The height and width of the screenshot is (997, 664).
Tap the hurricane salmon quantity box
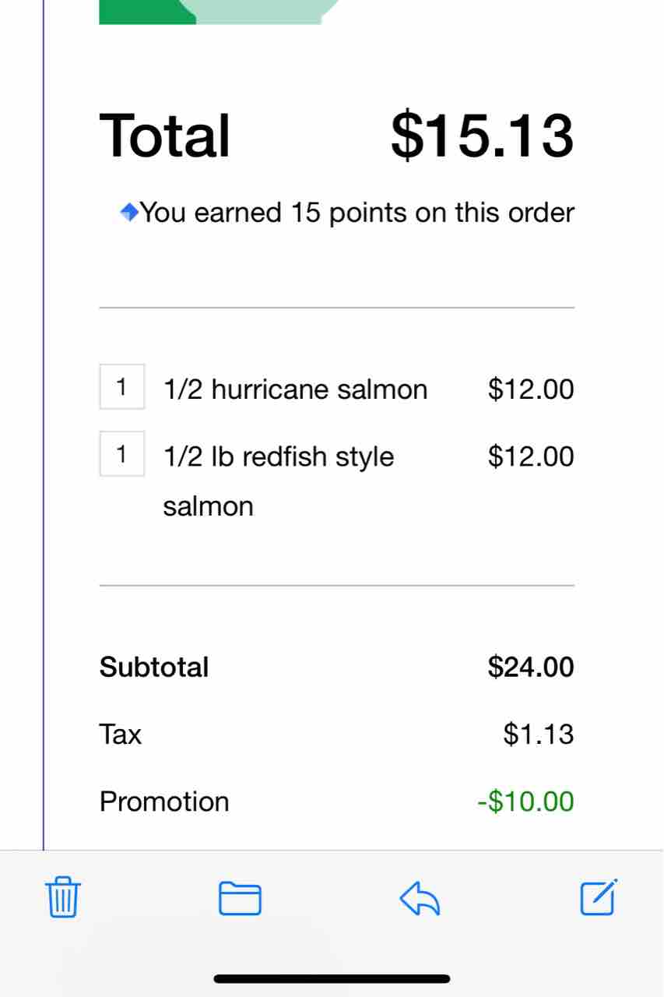pyautogui.click(x=121, y=387)
